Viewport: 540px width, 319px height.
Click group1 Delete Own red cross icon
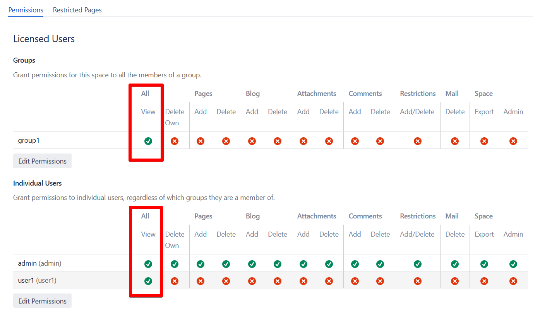pos(175,141)
